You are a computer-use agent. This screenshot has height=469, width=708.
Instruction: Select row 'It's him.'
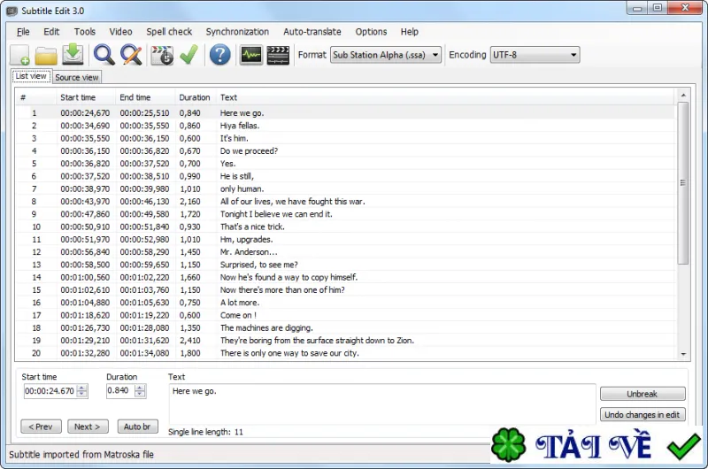coord(345,138)
